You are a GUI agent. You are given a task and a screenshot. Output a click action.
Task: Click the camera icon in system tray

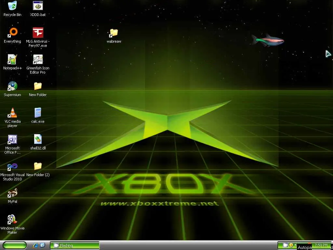click(285, 245)
